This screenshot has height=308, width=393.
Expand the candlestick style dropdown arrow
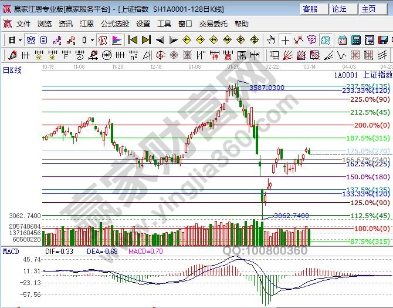[x=92, y=40]
